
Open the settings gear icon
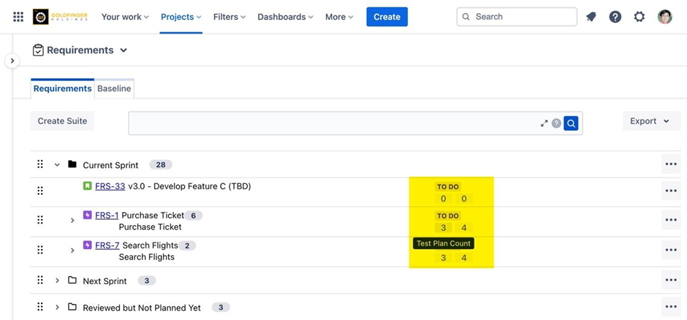pos(639,17)
